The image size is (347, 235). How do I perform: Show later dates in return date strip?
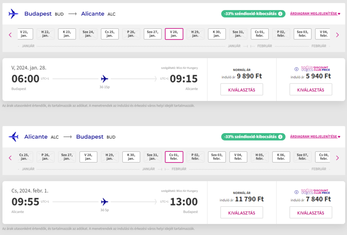pos(337,157)
